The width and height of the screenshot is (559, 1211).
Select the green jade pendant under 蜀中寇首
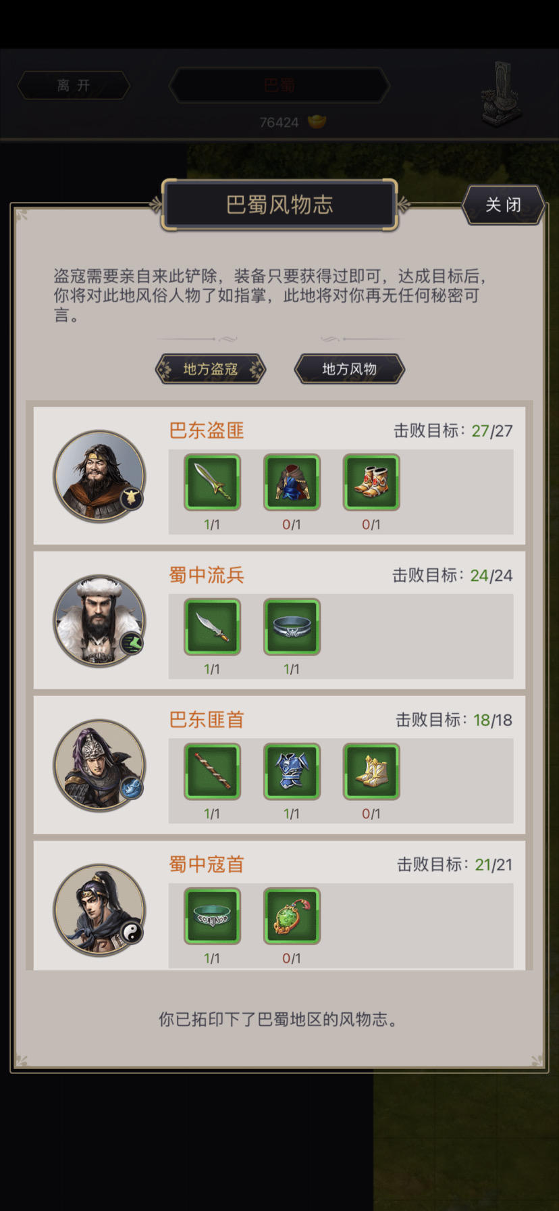pos(292,916)
